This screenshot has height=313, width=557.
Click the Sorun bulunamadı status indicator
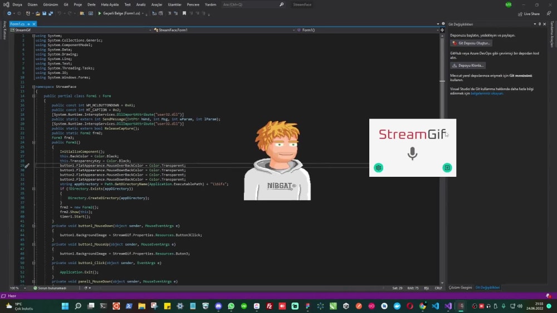(x=50, y=288)
